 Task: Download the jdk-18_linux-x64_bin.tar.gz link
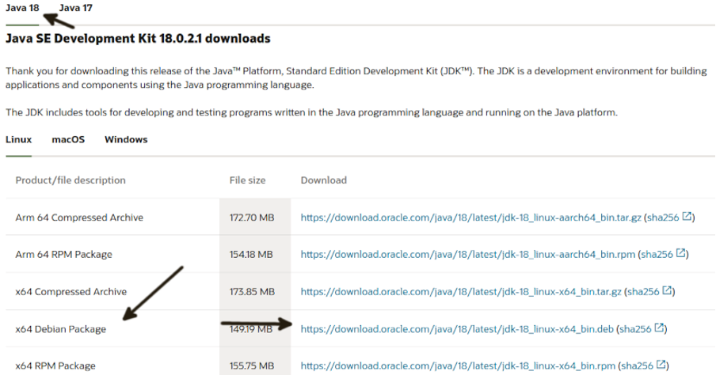(461, 291)
